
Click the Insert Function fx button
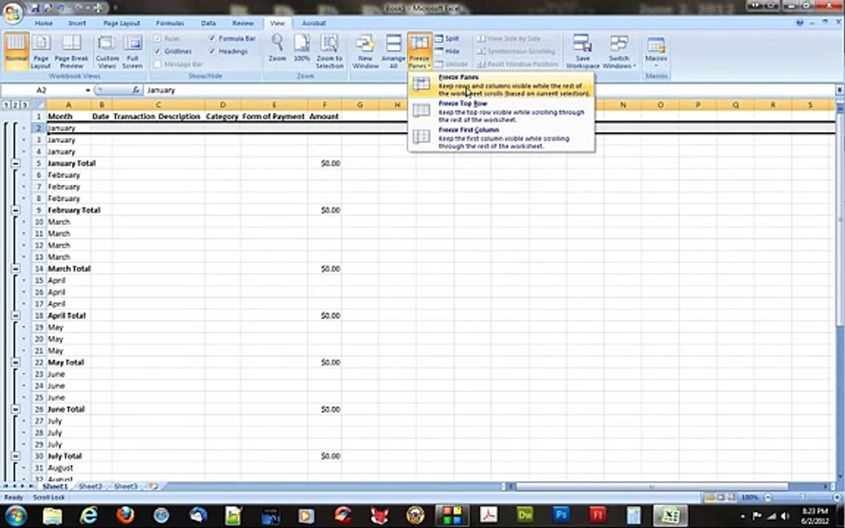click(136, 90)
